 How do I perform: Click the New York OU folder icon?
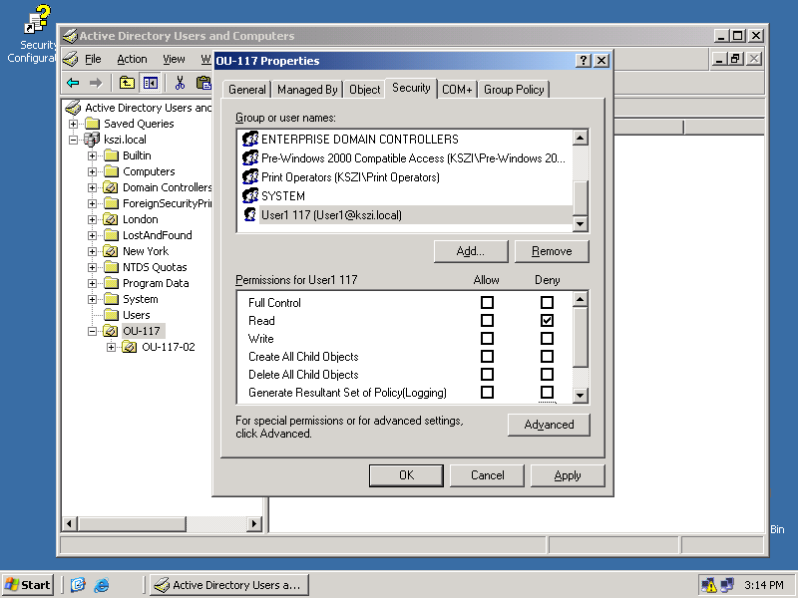(x=111, y=251)
